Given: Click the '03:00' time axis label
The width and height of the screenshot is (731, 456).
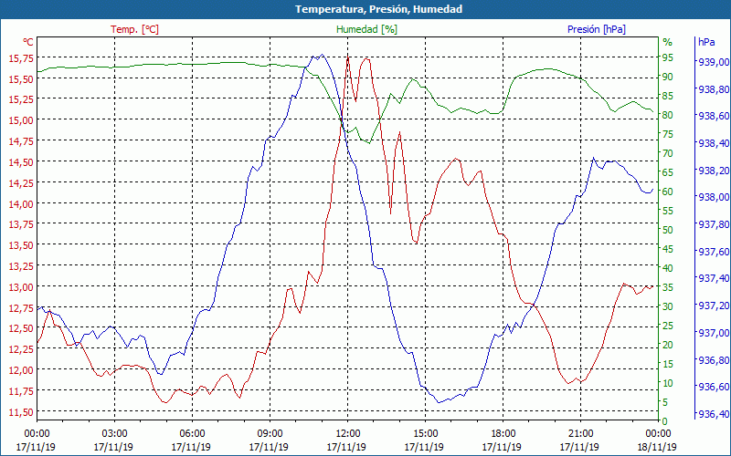Looking at the screenshot, I should tap(114, 434).
